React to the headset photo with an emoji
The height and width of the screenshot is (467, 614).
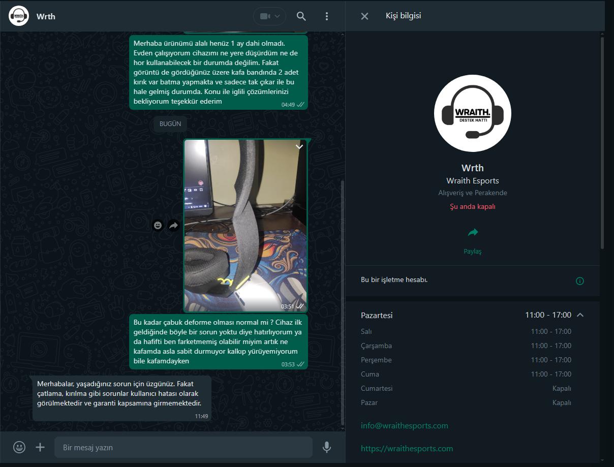[158, 225]
